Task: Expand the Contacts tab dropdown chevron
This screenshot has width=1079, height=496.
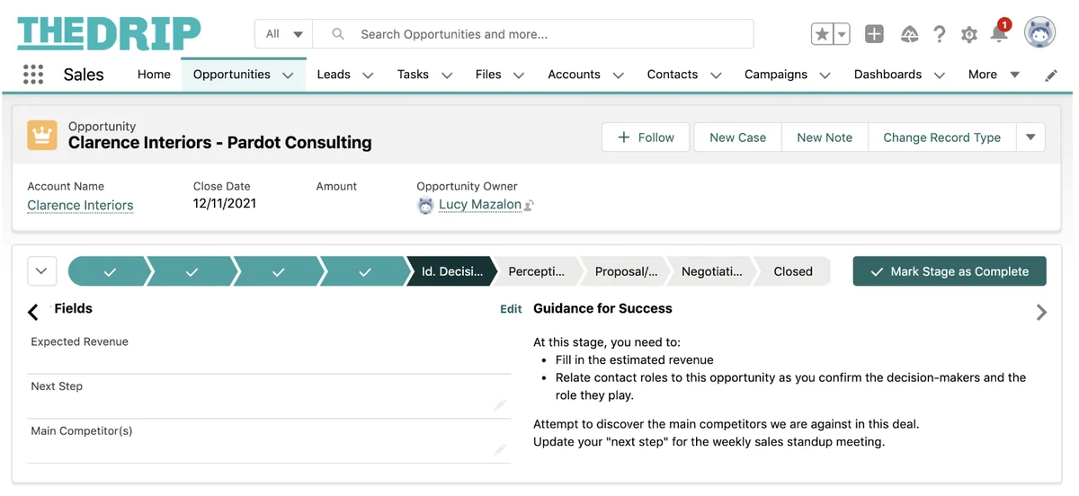Action: pyautogui.click(x=716, y=75)
